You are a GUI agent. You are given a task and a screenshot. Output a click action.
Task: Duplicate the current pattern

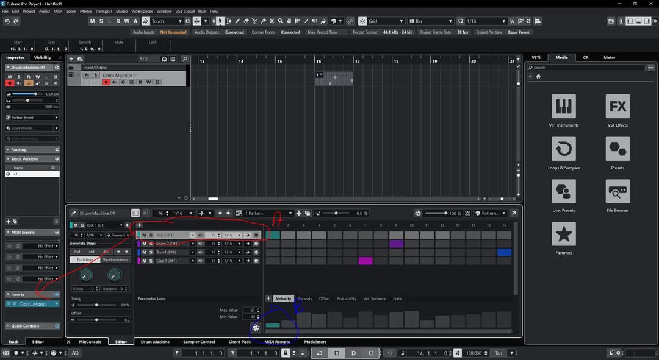pyautogui.click(x=308, y=213)
